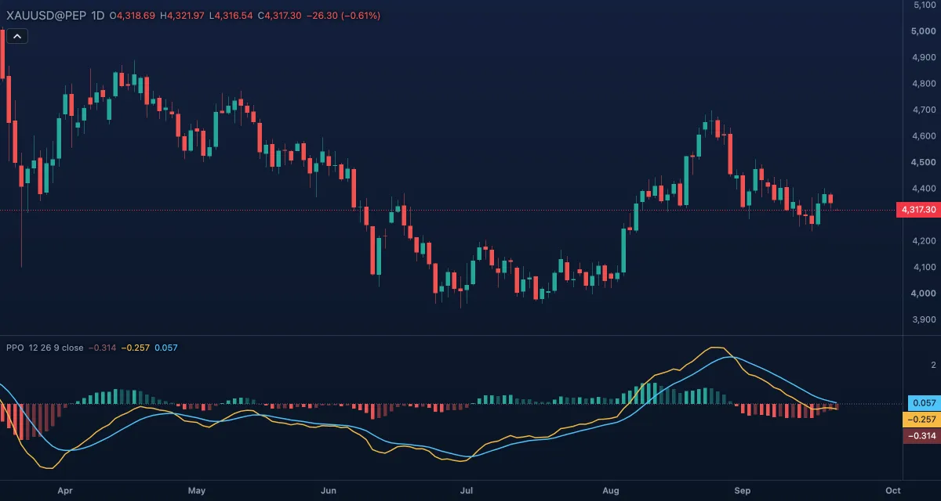Collapse the legend with the chevron button
The height and width of the screenshot is (501, 941).
pyautogui.click(x=17, y=35)
